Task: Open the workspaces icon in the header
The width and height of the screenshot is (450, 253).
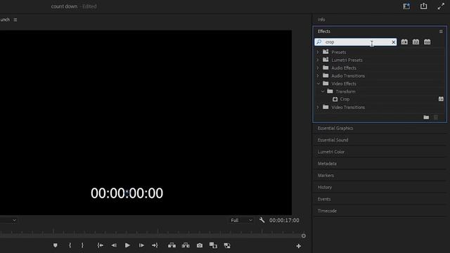Action: (406, 6)
